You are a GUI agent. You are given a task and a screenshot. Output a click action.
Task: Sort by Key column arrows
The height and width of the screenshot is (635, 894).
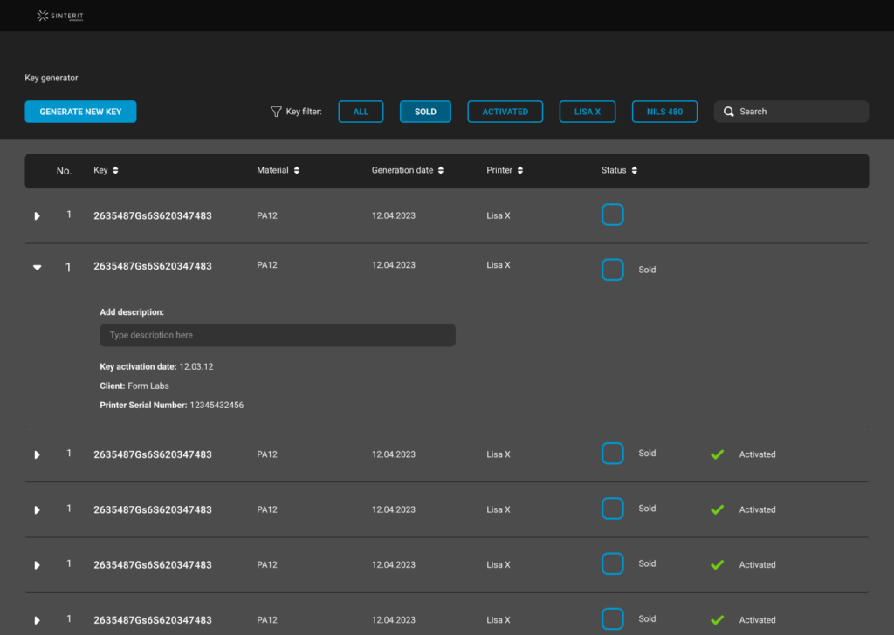click(x=115, y=171)
